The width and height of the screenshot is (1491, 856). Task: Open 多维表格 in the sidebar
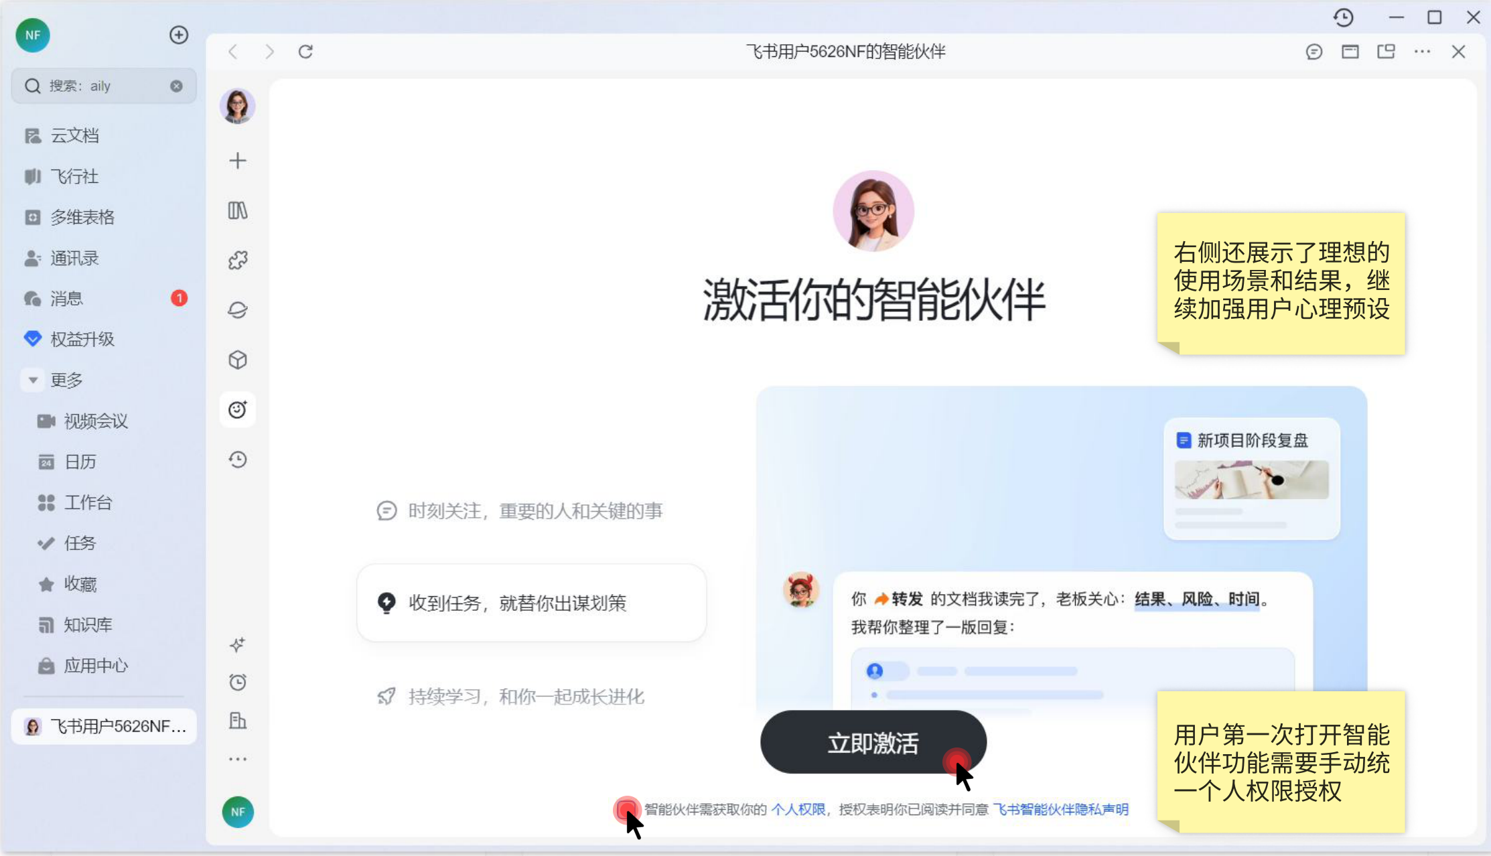tap(104, 217)
